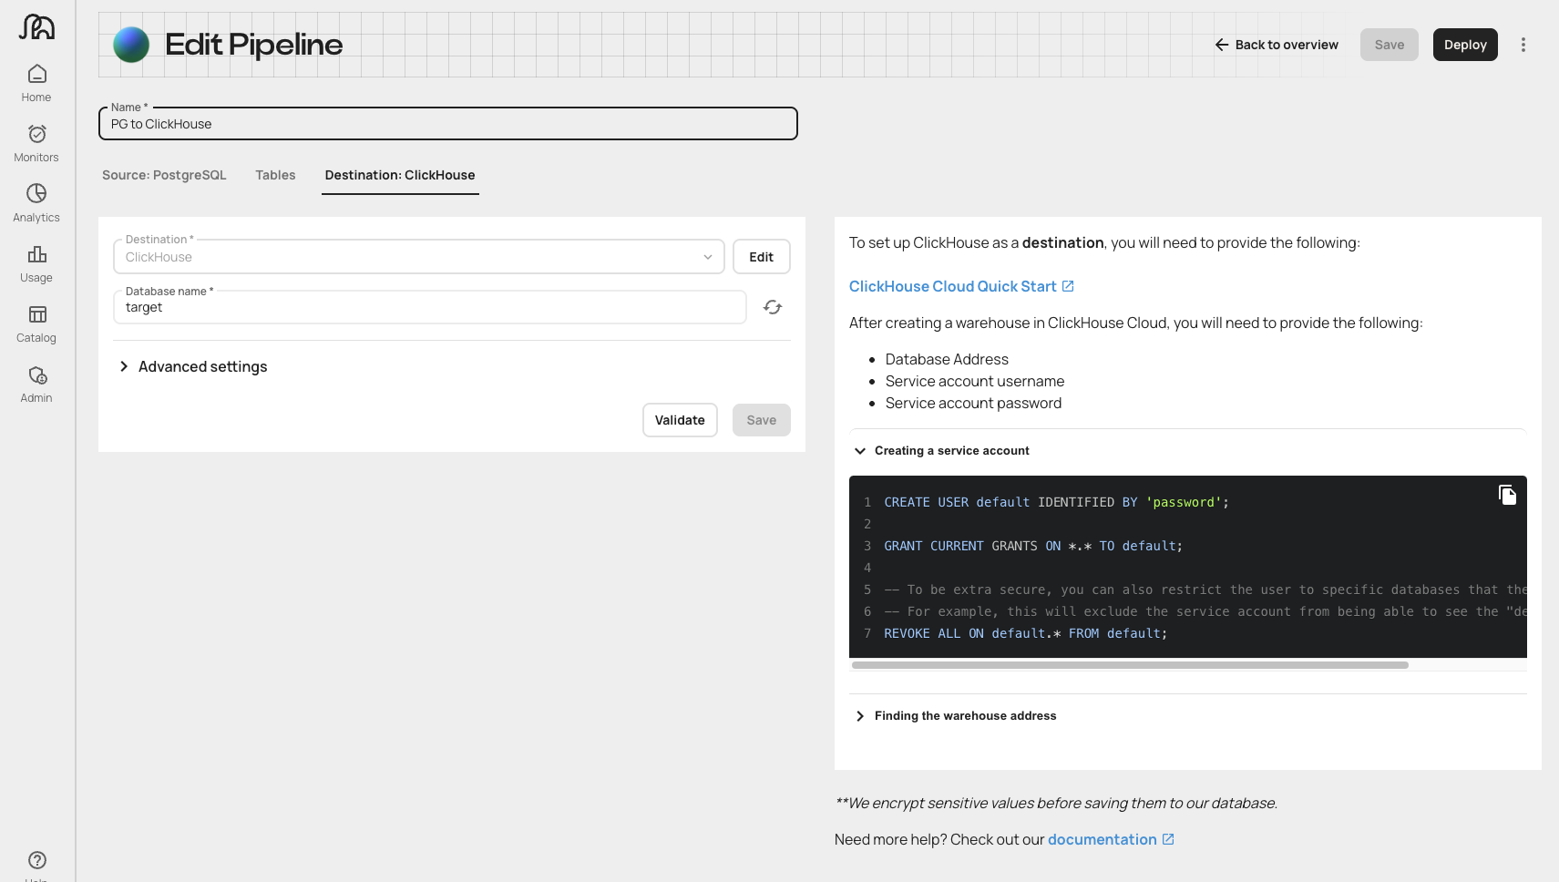Open the Destination dropdown

click(708, 256)
